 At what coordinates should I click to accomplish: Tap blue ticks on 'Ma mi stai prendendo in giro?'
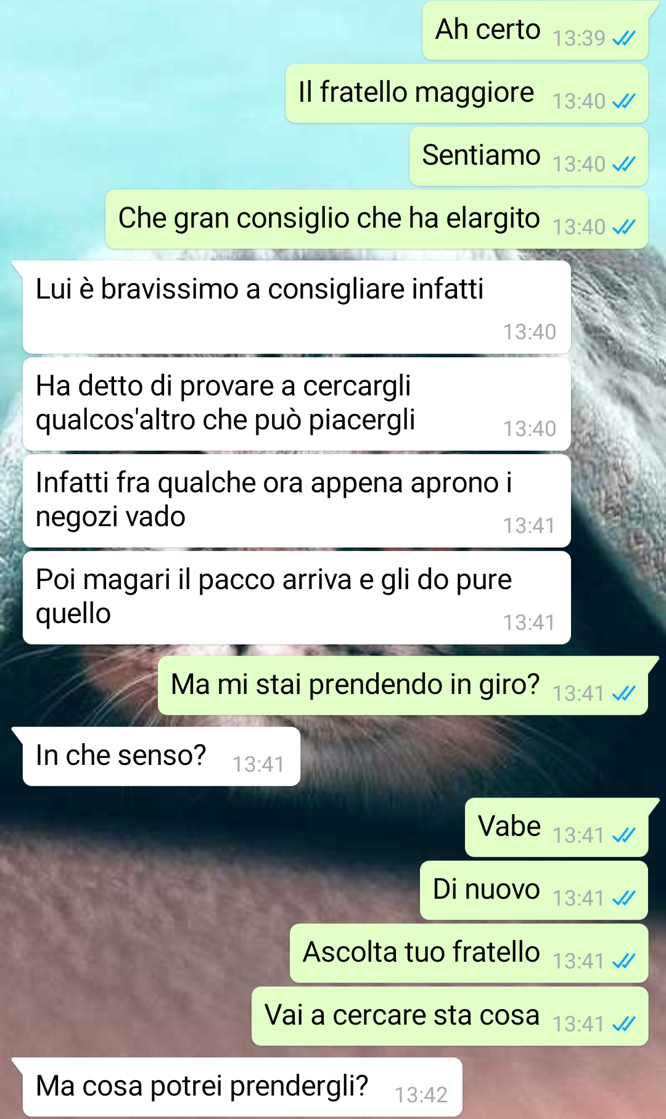(x=623, y=694)
